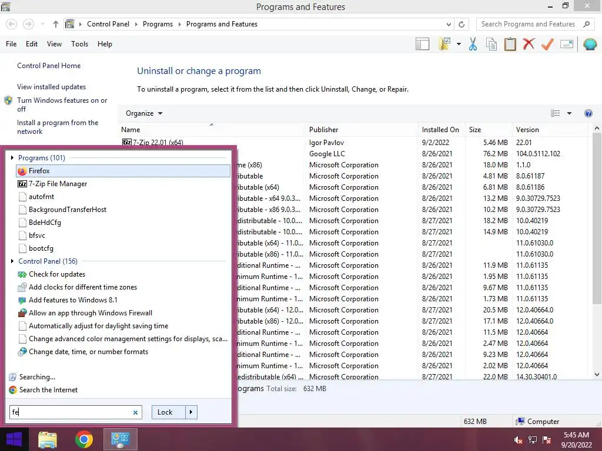Click the red X Delete toolbar icon
The width and height of the screenshot is (602, 451).
529,43
